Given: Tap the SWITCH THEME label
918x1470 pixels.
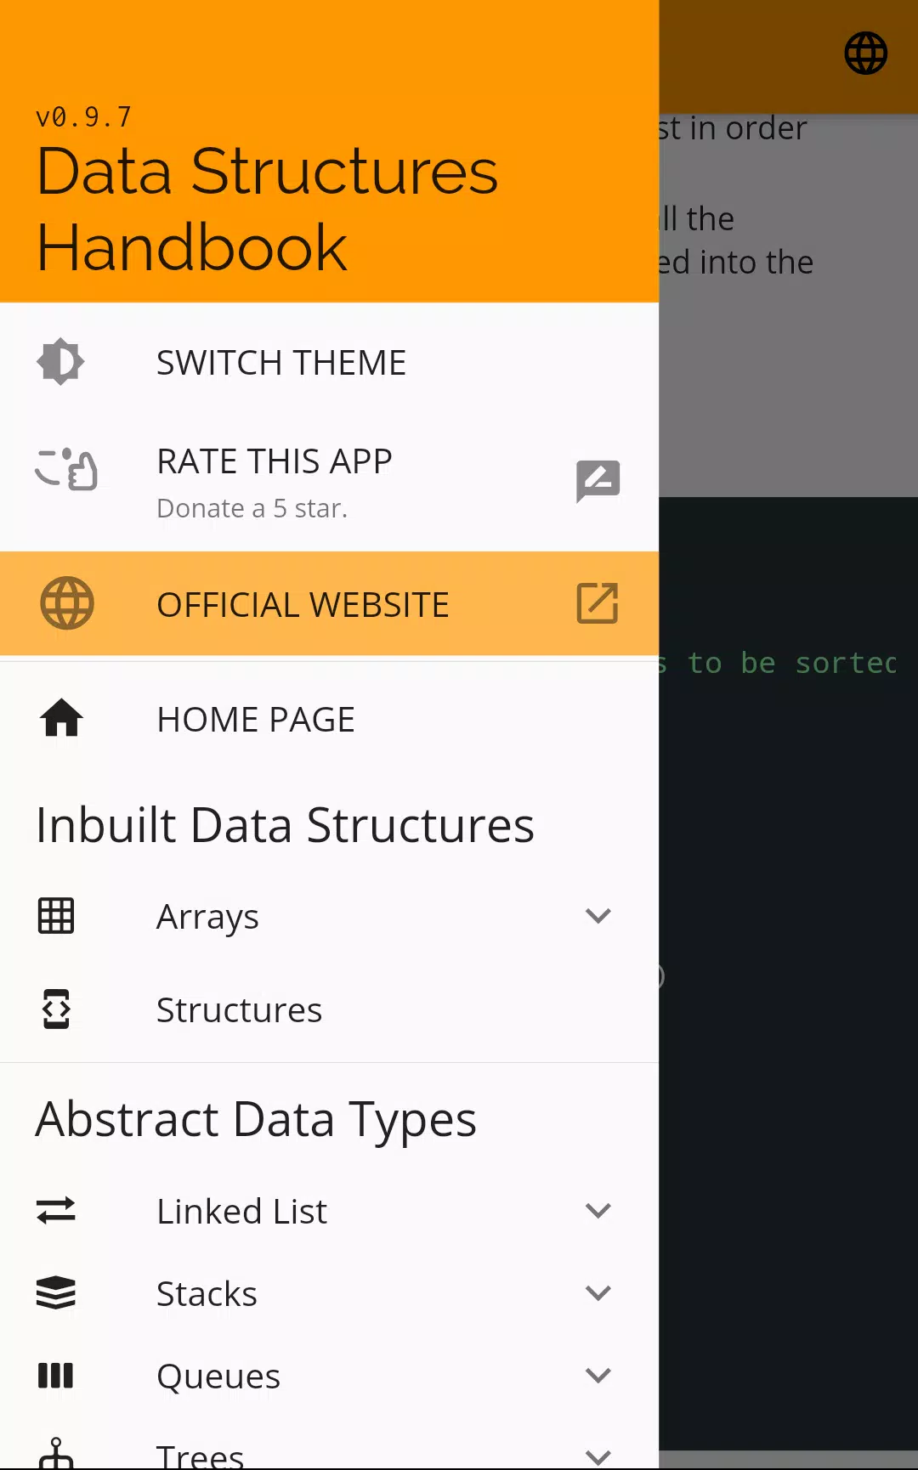Looking at the screenshot, I should pyautogui.click(x=281, y=363).
